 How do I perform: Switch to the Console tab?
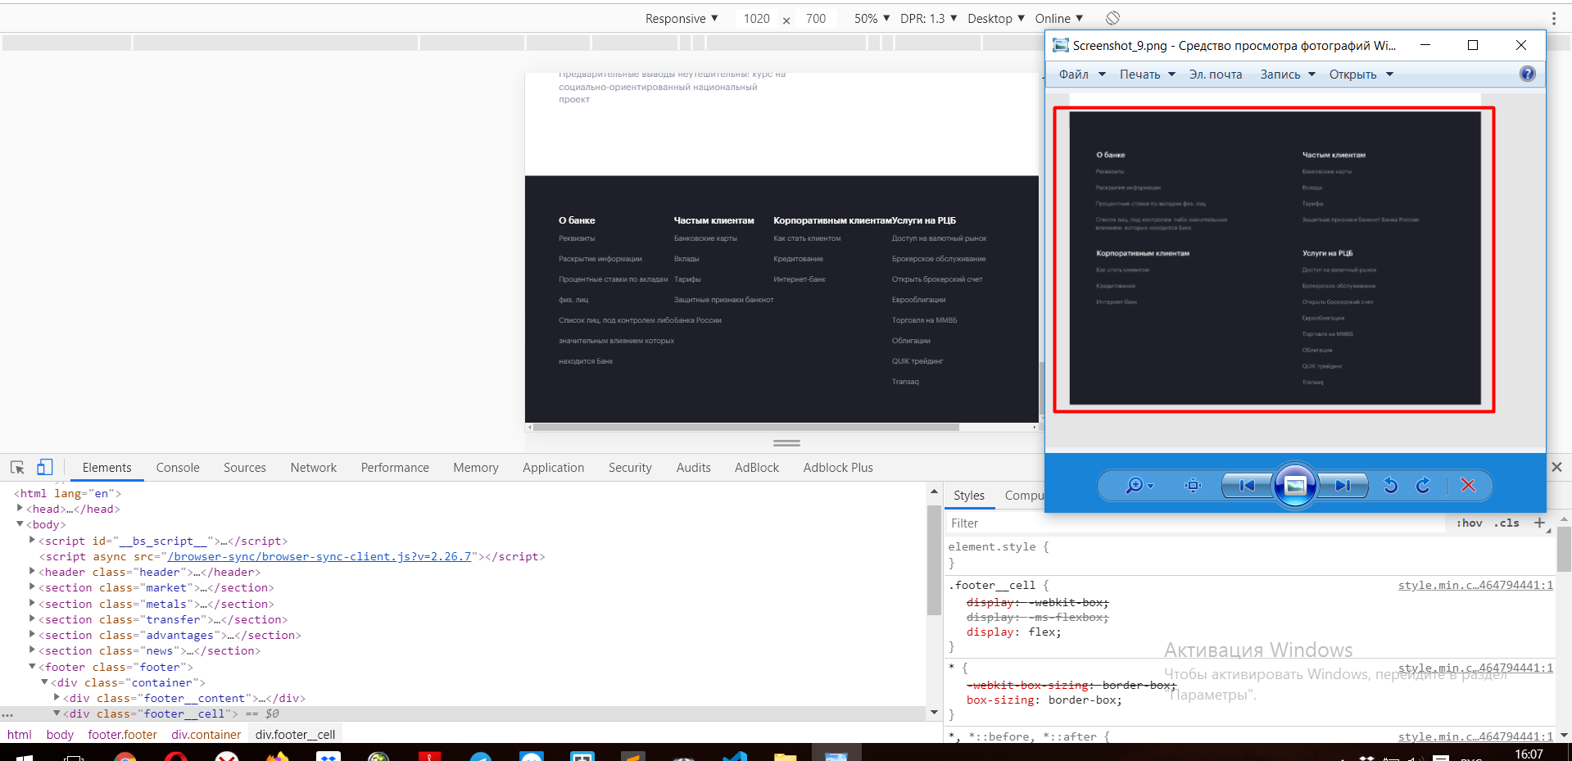[178, 467]
